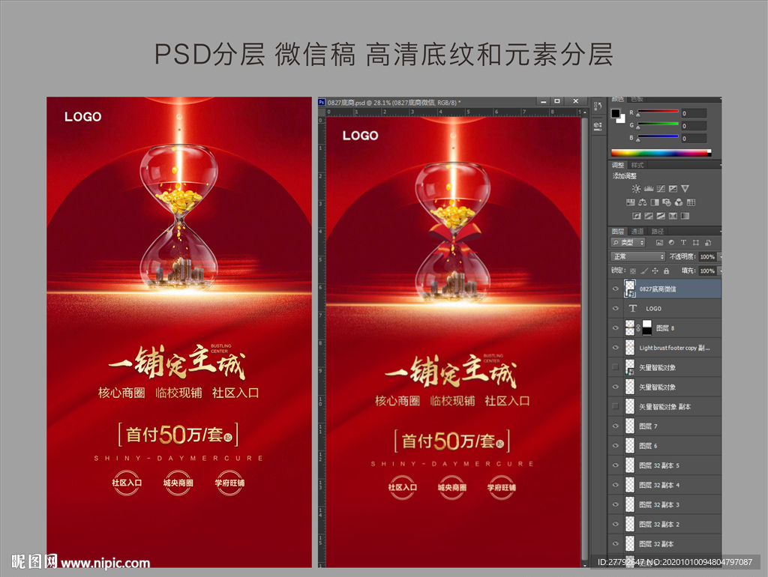Click the background color swatch
This screenshot has width=768, height=577.
622,119
